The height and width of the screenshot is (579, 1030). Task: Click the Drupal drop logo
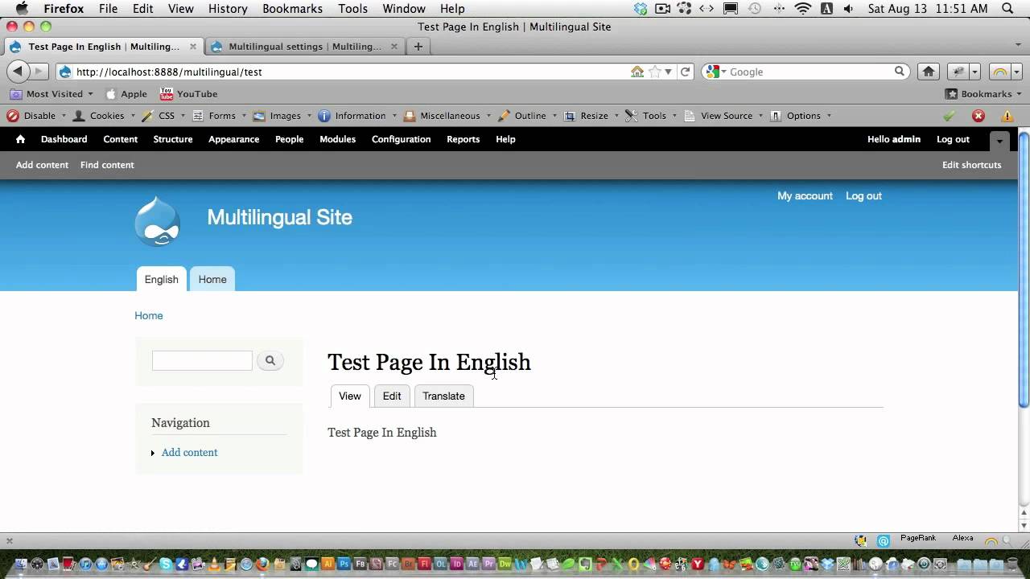coord(158,221)
